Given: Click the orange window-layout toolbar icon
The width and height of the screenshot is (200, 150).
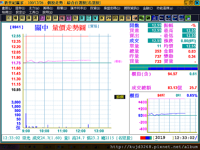Looking at the screenshot, I should tap(135, 18).
